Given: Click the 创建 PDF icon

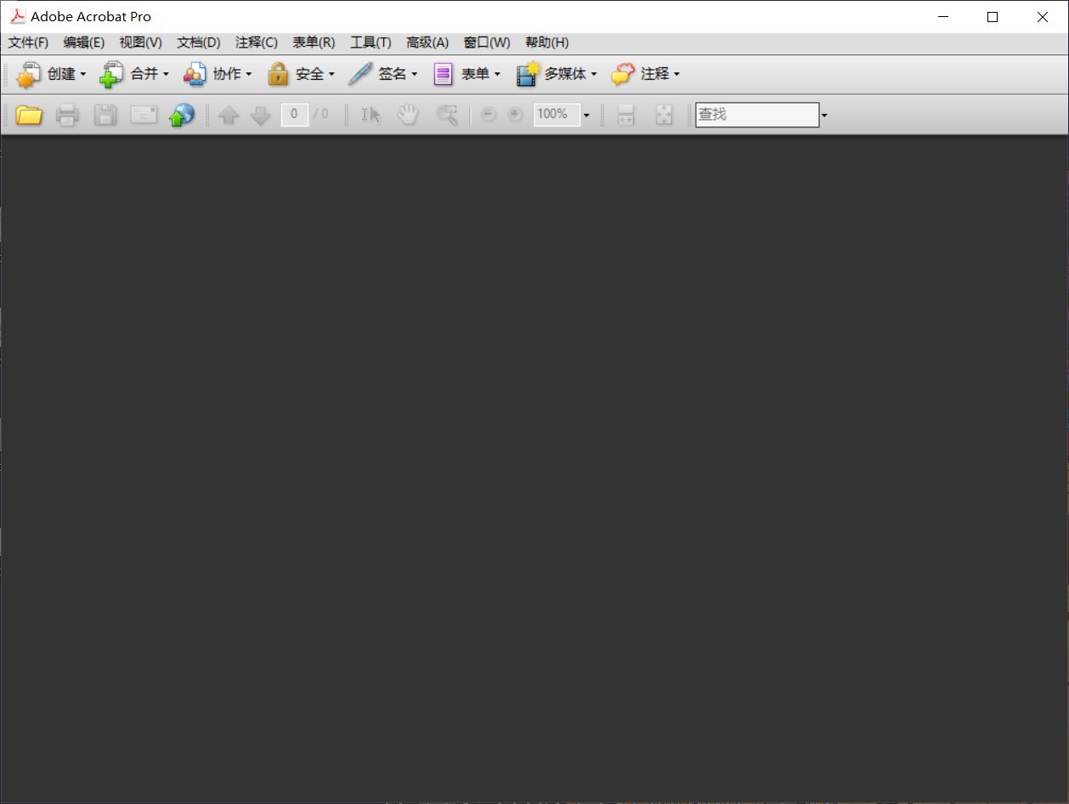Looking at the screenshot, I should coord(28,75).
